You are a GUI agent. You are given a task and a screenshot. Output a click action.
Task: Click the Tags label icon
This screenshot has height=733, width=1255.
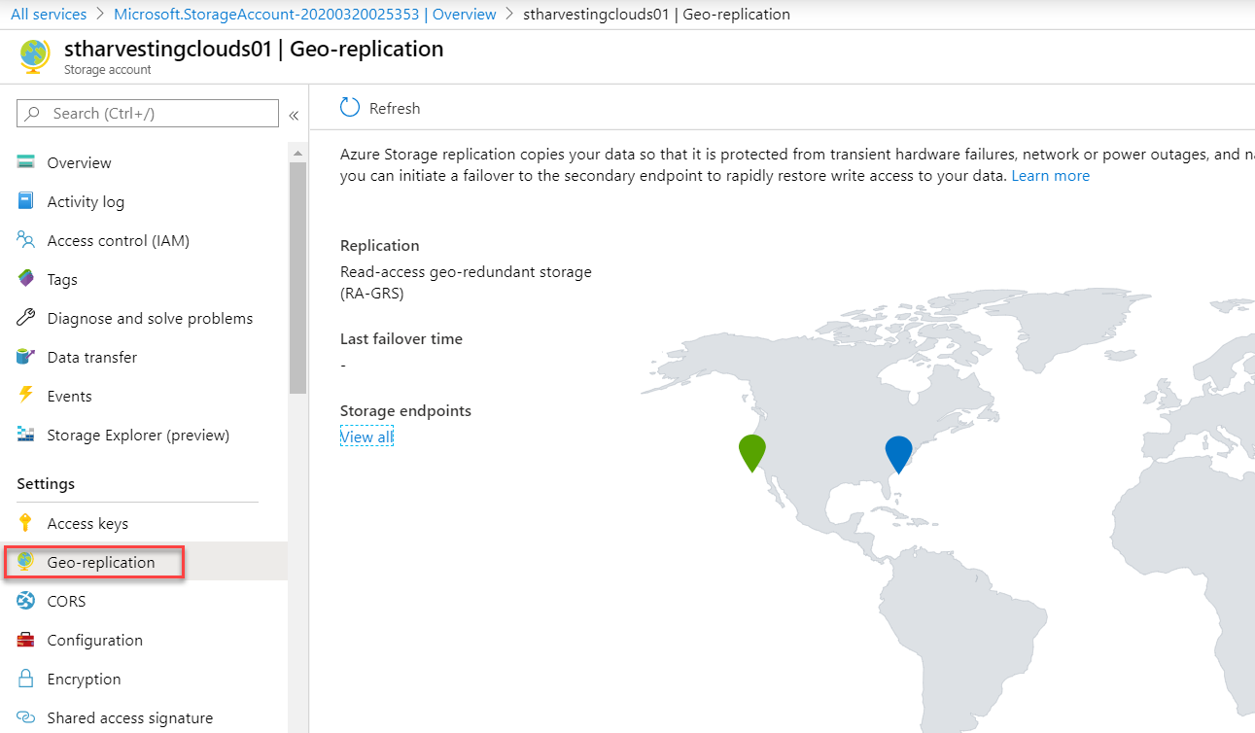[x=26, y=279]
